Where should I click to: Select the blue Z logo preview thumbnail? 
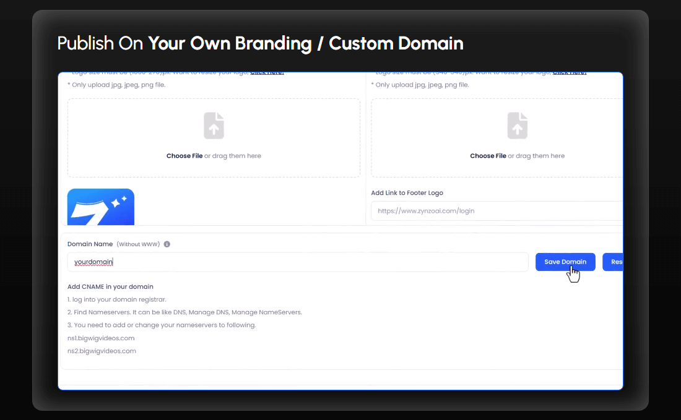[x=101, y=207]
